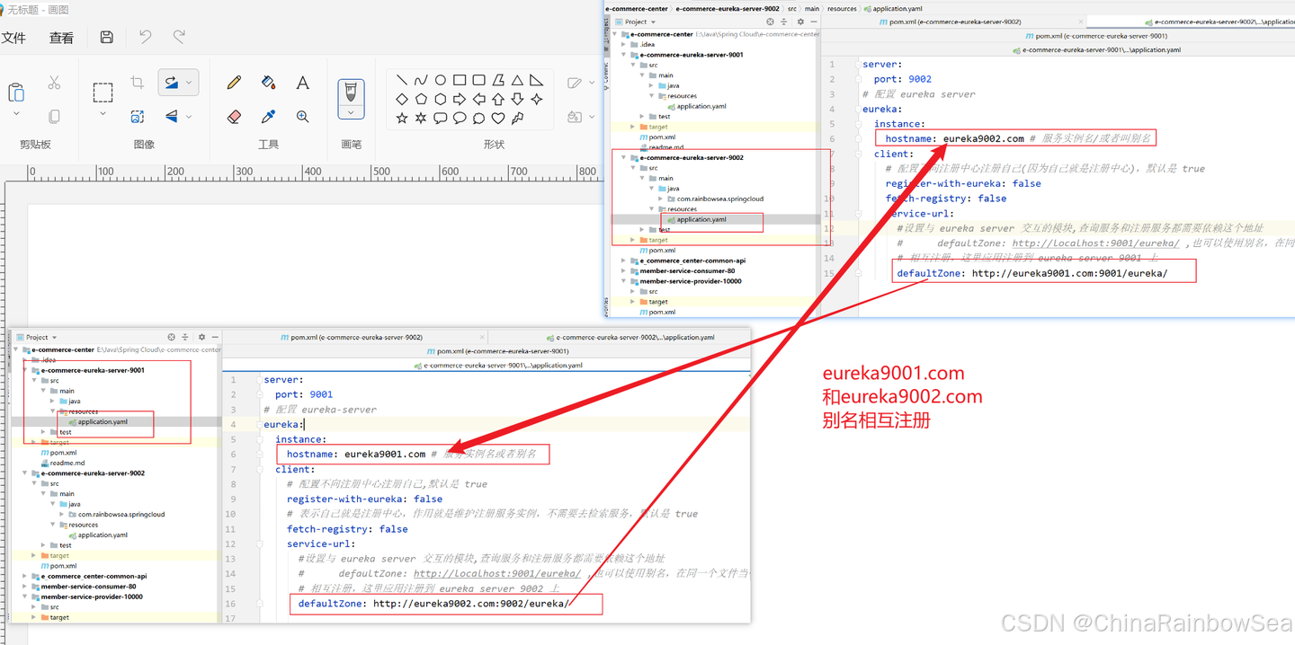Open the 文件 menu in Paint
This screenshot has height=645, width=1295.
point(14,38)
